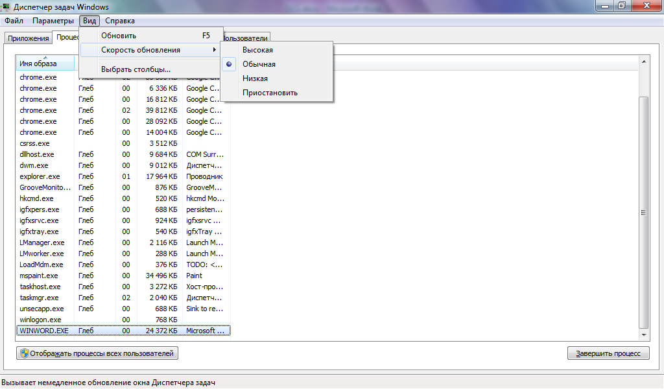Expand Скорость обновления submenu

[x=150, y=50]
